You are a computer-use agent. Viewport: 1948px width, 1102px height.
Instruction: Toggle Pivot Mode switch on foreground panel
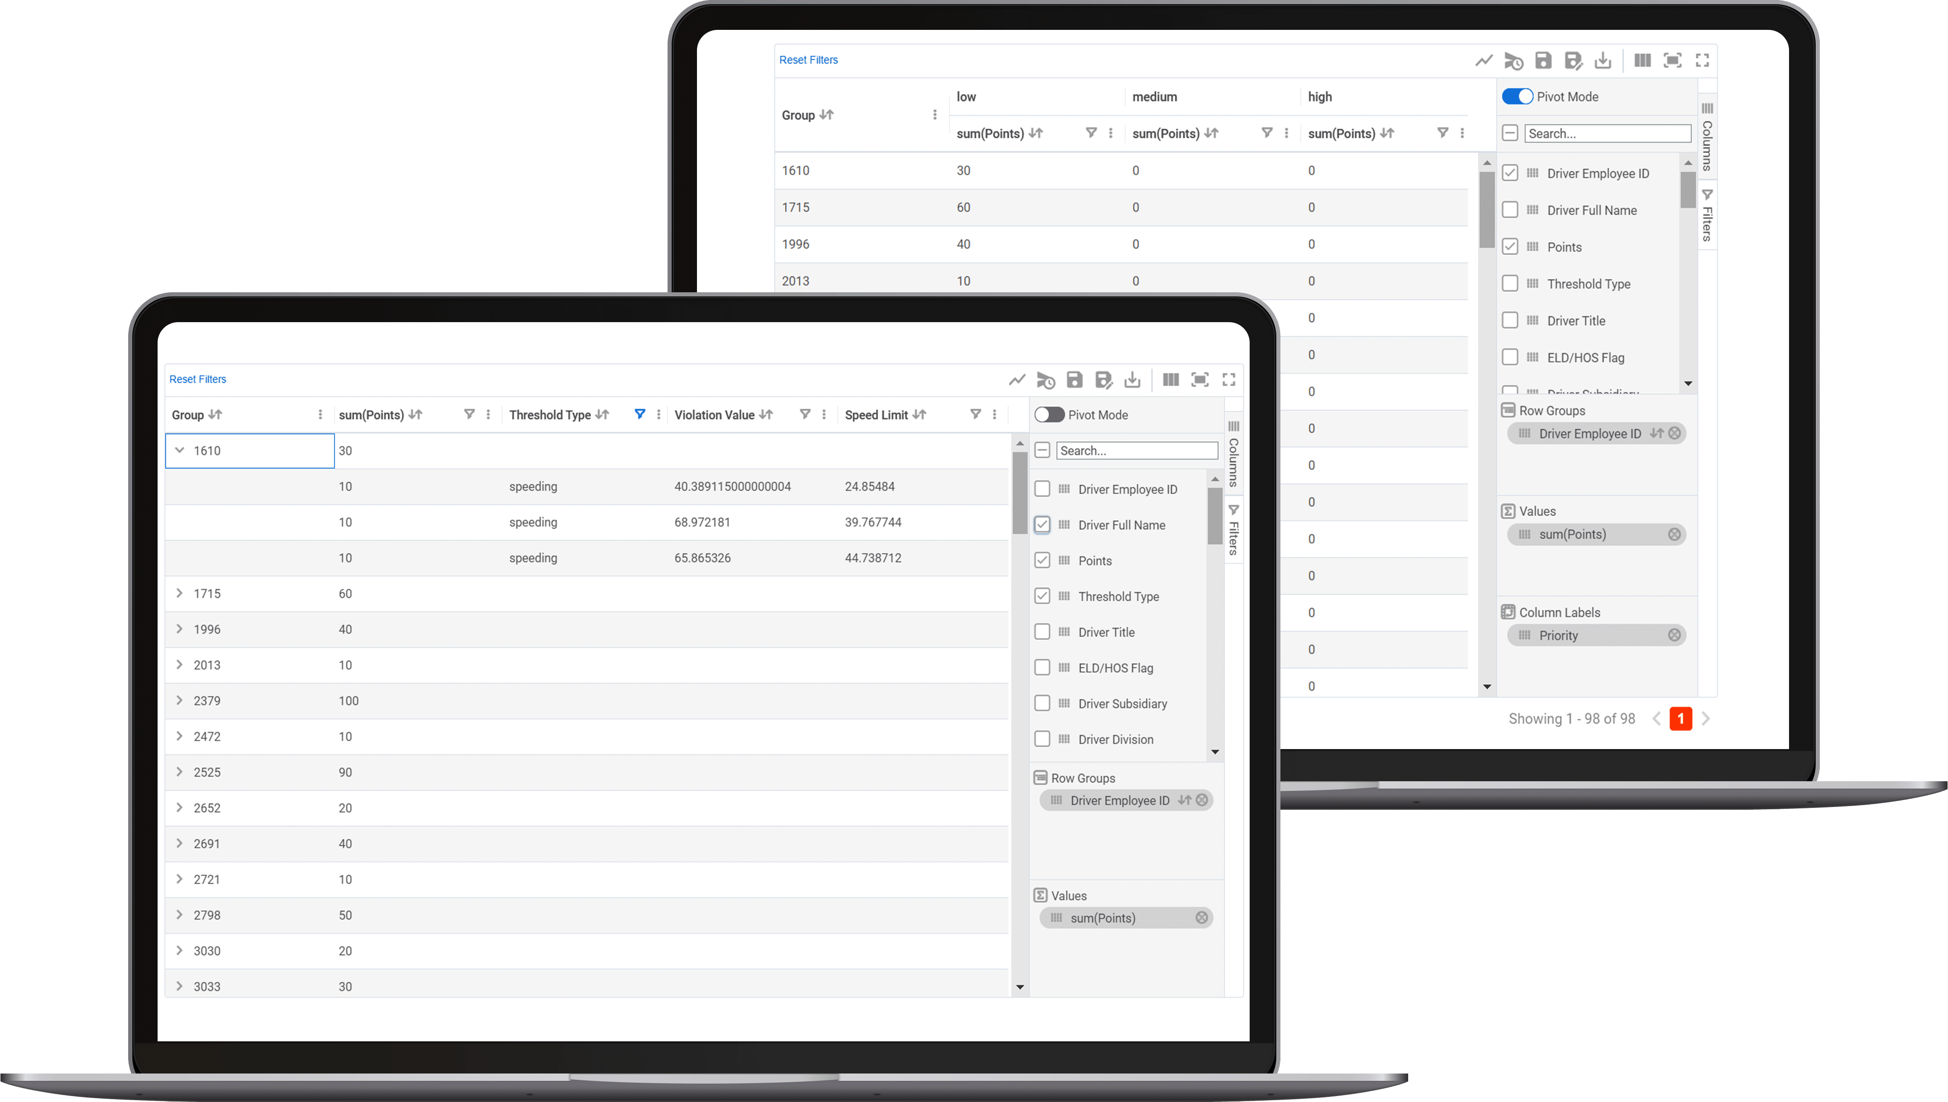1052,414
